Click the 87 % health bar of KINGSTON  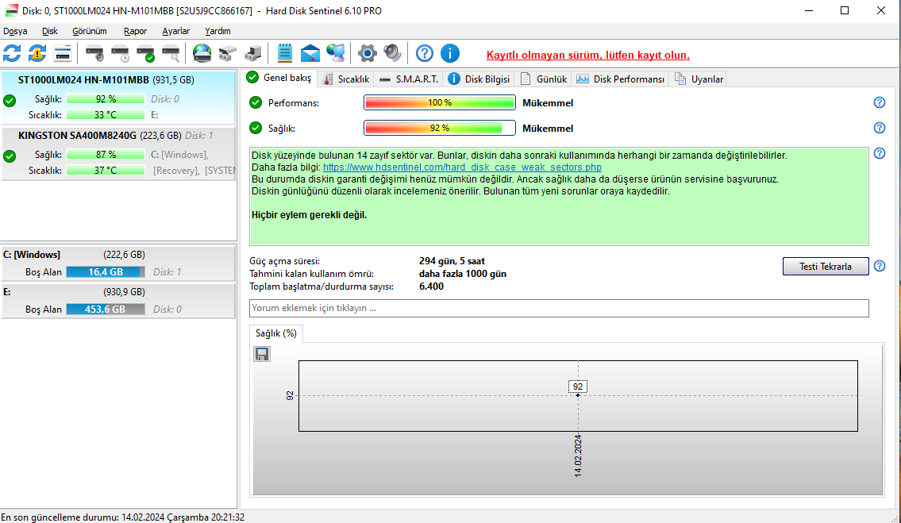105,154
